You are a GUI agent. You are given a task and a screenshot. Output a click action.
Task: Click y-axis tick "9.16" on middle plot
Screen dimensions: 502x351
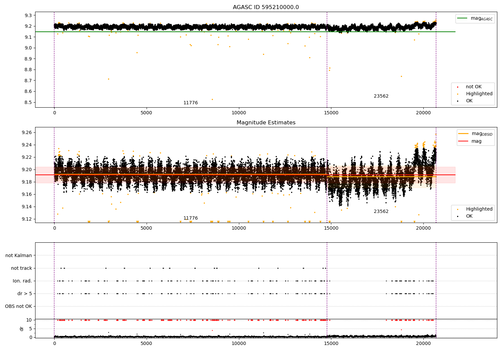[x=27, y=195]
